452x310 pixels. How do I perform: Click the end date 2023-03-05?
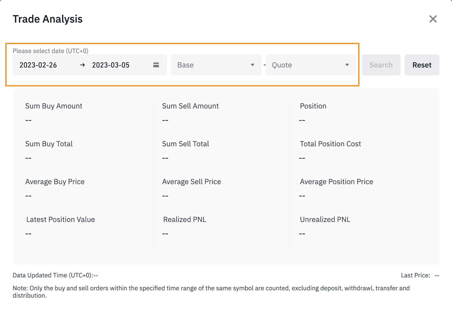tap(111, 65)
